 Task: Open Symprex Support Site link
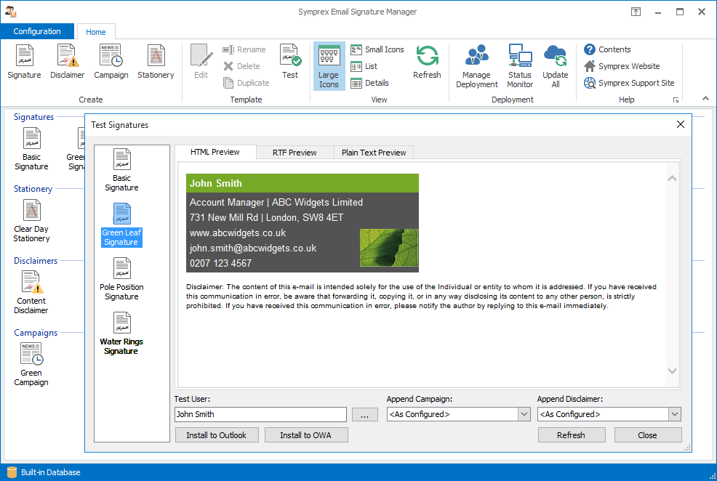click(x=629, y=83)
